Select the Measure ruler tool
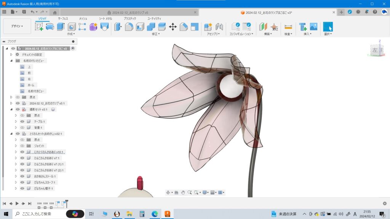This screenshot has height=219, width=390. [x=288, y=27]
